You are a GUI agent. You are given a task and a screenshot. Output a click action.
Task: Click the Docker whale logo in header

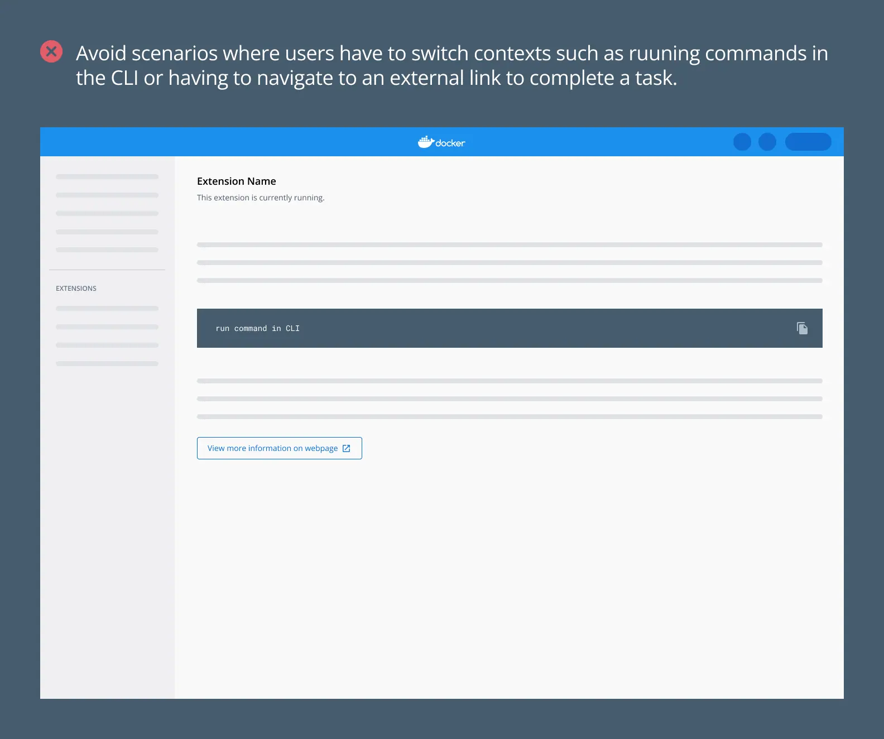[x=426, y=142]
